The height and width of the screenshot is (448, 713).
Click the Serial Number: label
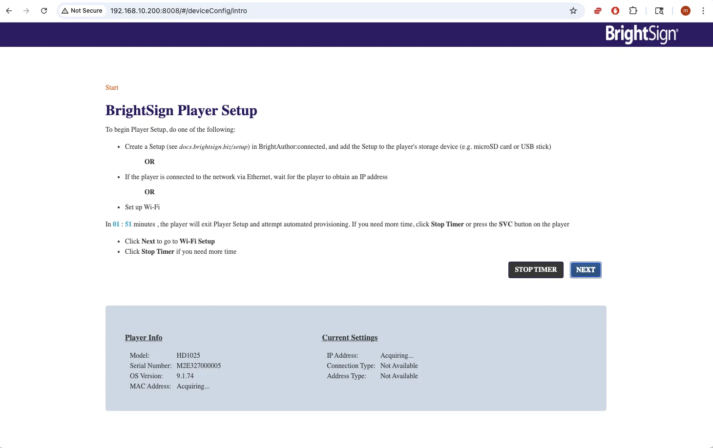tap(151, 366)
